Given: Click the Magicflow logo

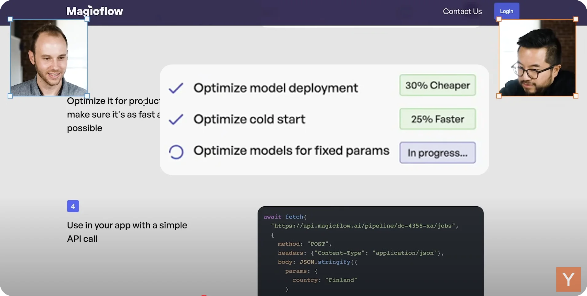Looking at the screenshot, I should (x=94, y=11).
